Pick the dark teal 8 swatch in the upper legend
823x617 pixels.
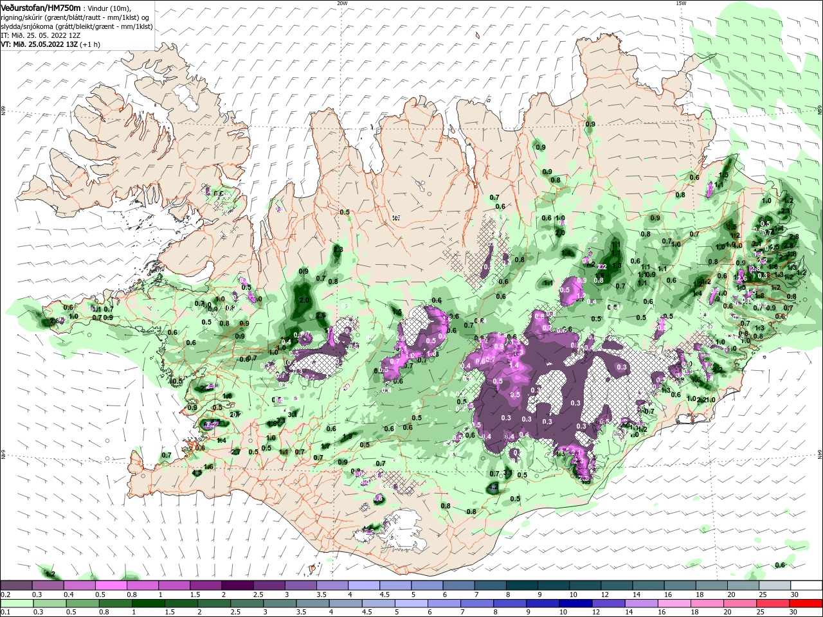pyautogui.click(x=521, y=586)
